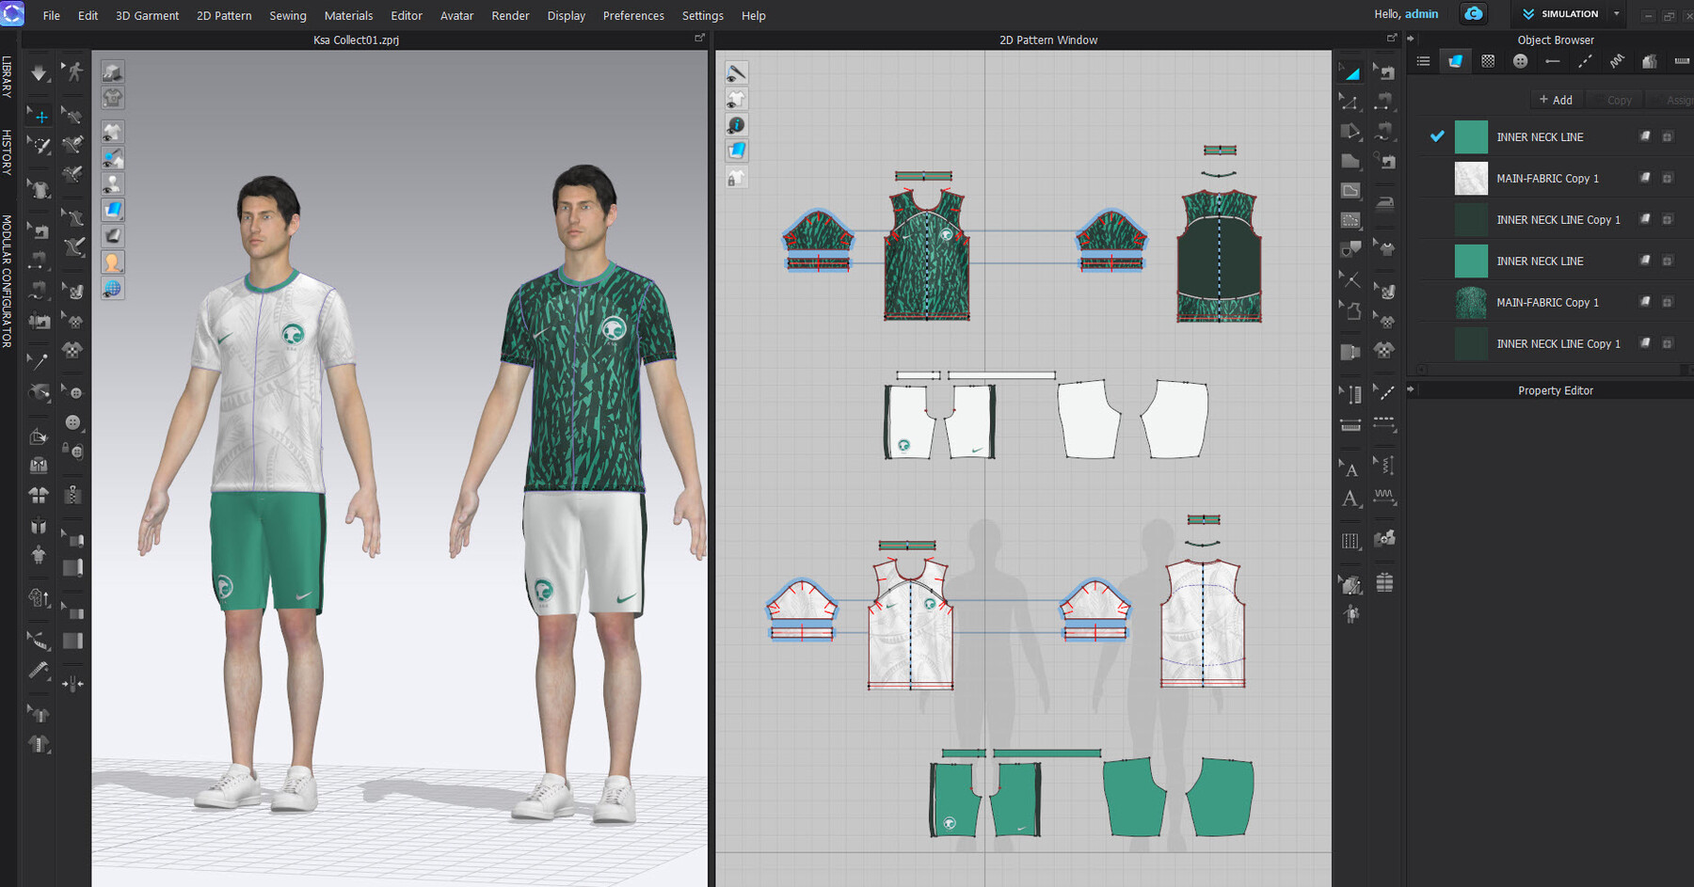Open the LIBRARY side tab
This screenshot has height=887, width=1694.
(8, 77)
